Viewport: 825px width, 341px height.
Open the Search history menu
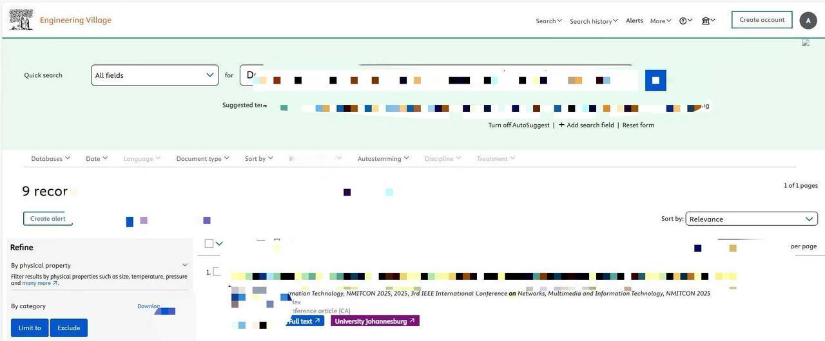pos(594,21)
